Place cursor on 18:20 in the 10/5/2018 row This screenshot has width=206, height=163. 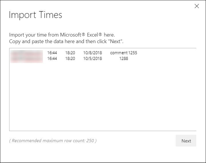70,58
